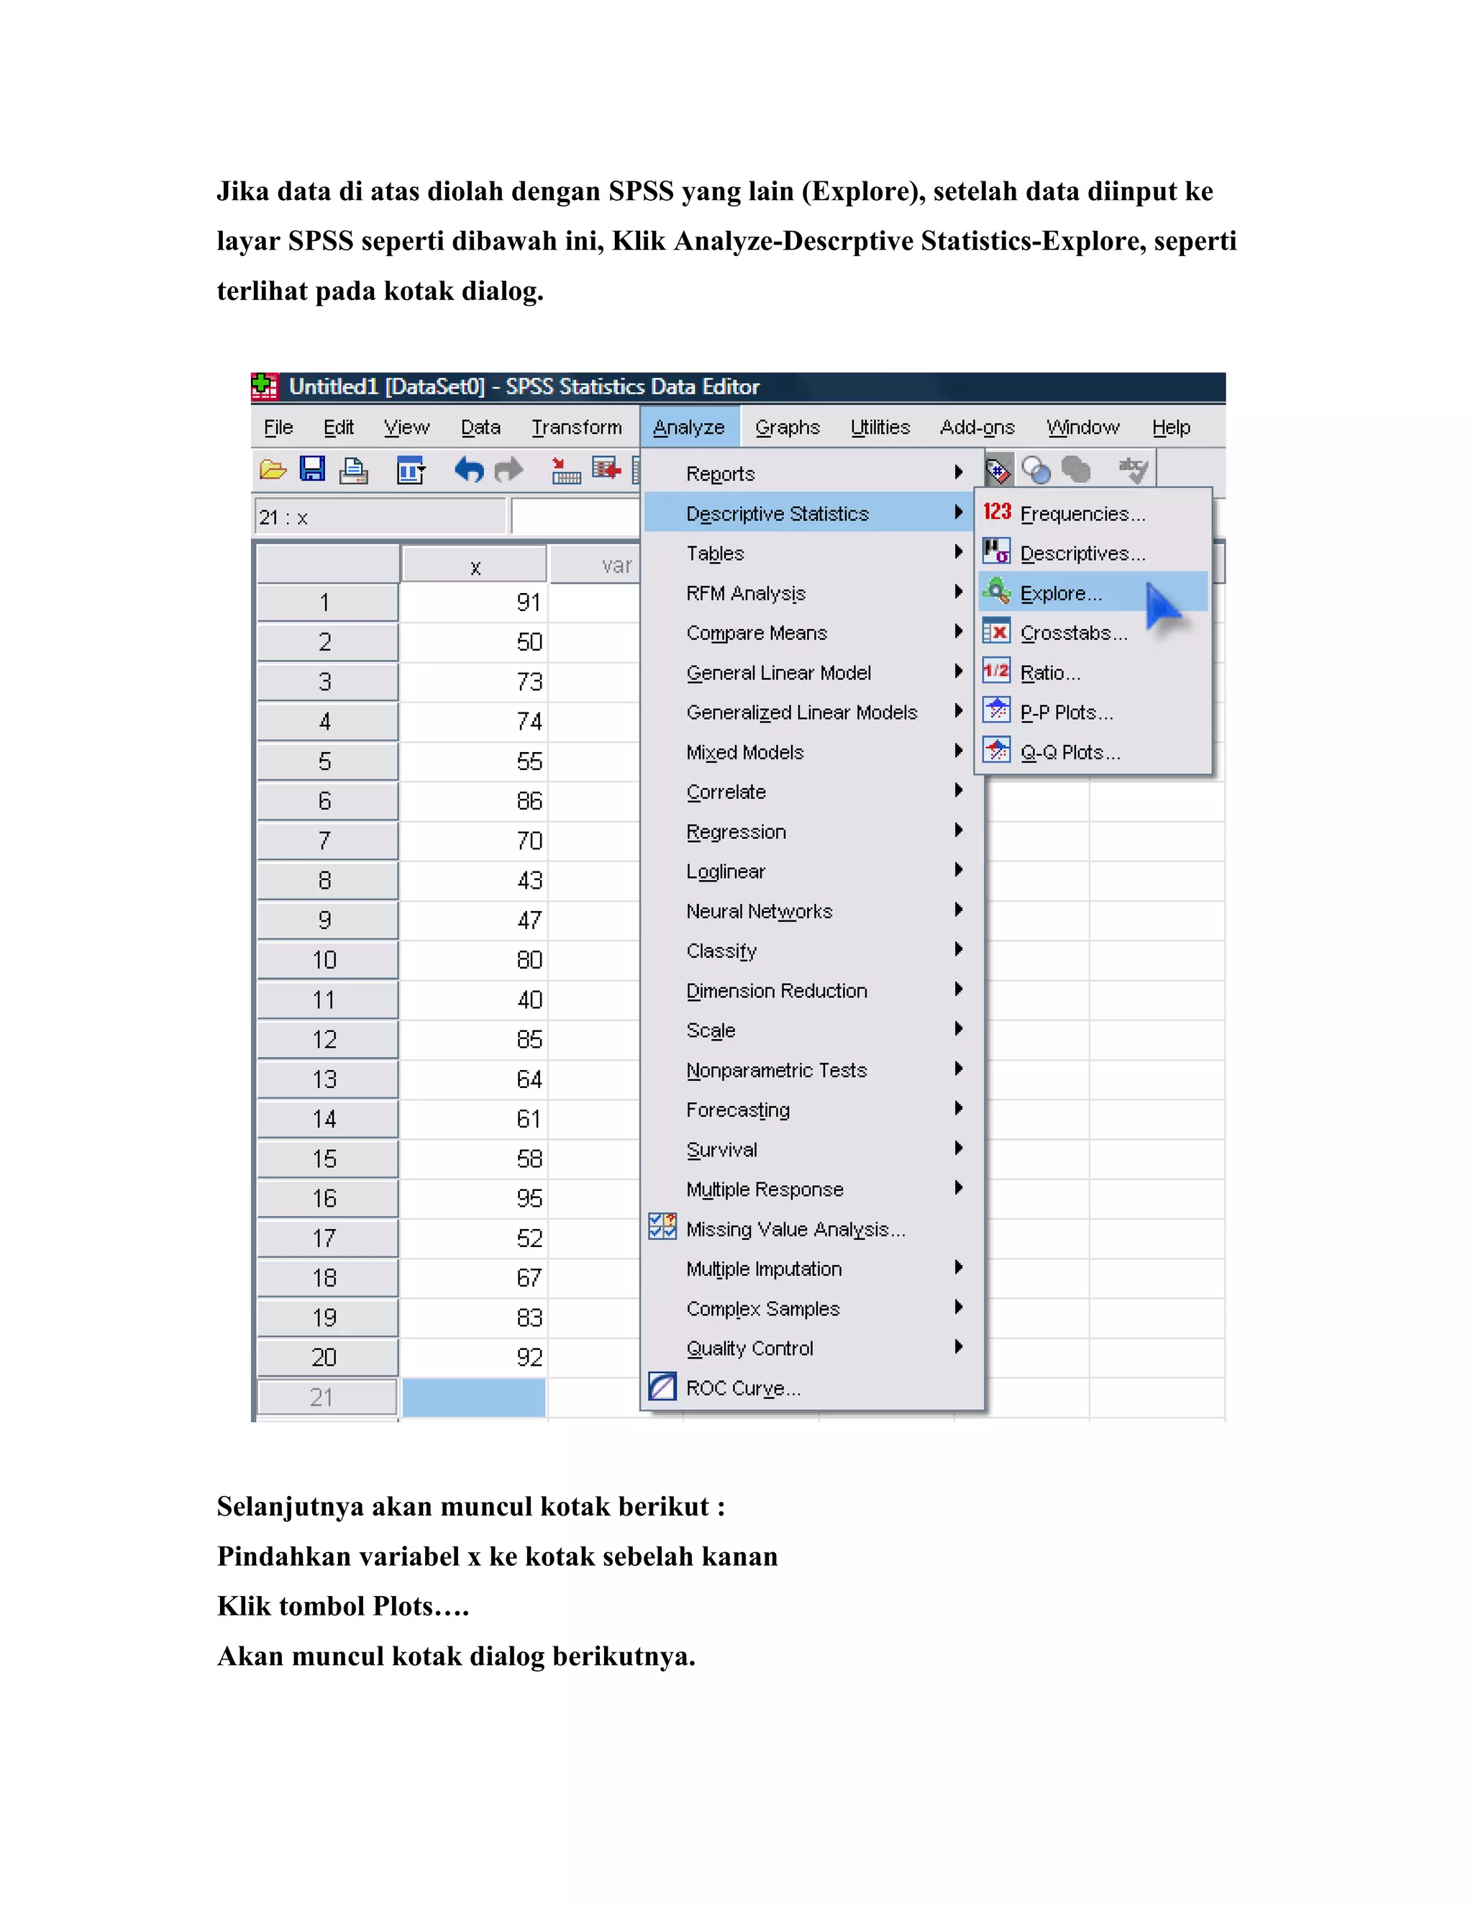
Task: Expand the Nonparametric Tests submenu
Action: [x=776, y=1071]
